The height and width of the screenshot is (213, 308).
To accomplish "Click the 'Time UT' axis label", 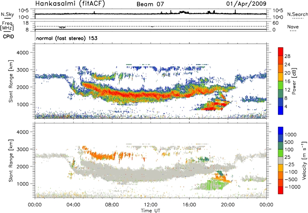I will [x=151, y=211].
